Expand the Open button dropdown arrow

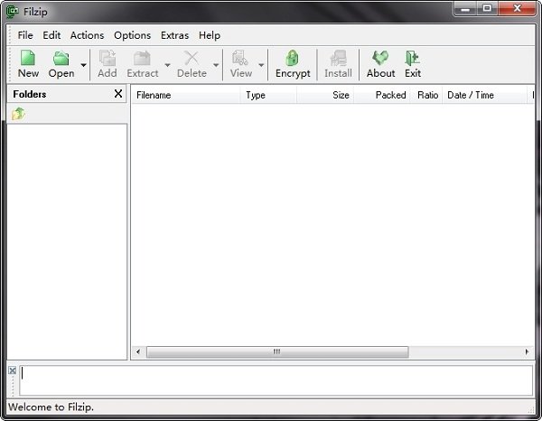(83, 65)
